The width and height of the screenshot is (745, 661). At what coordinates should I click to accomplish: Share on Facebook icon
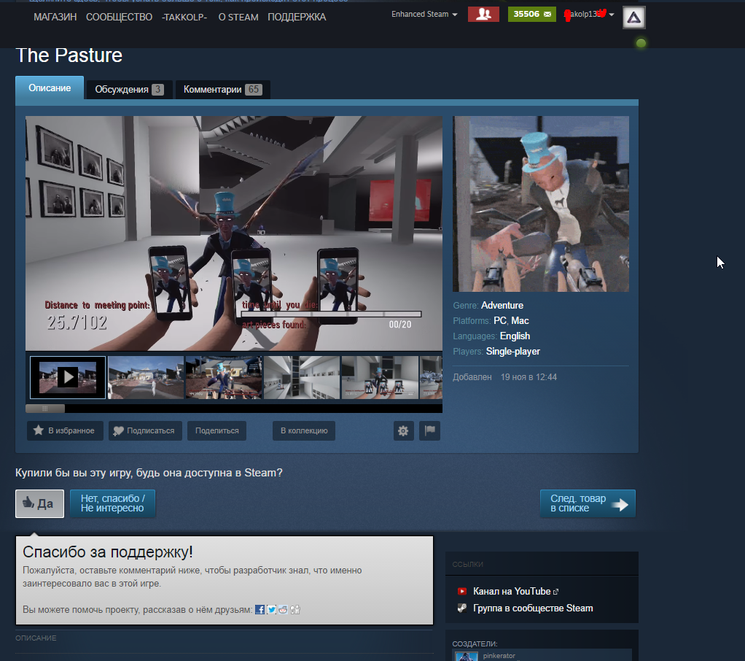260,610
